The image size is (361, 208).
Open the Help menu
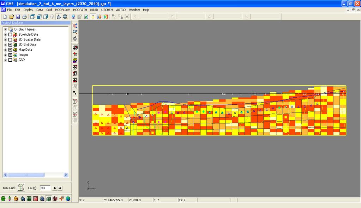click(146, 10)
